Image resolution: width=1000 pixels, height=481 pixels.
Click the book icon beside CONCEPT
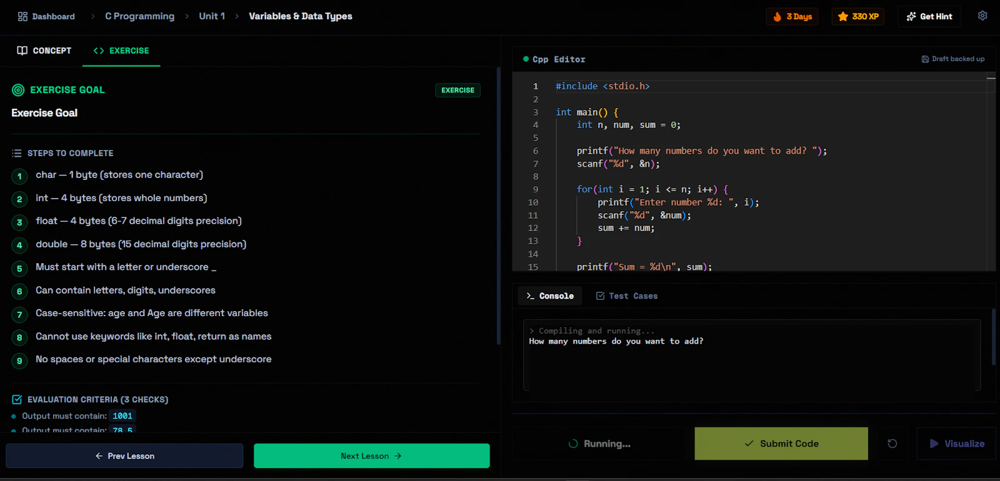tap(22, 51)
